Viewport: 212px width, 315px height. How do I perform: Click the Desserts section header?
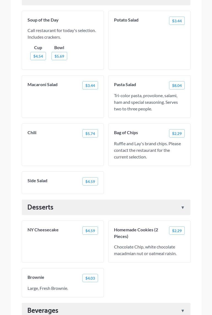40,207
